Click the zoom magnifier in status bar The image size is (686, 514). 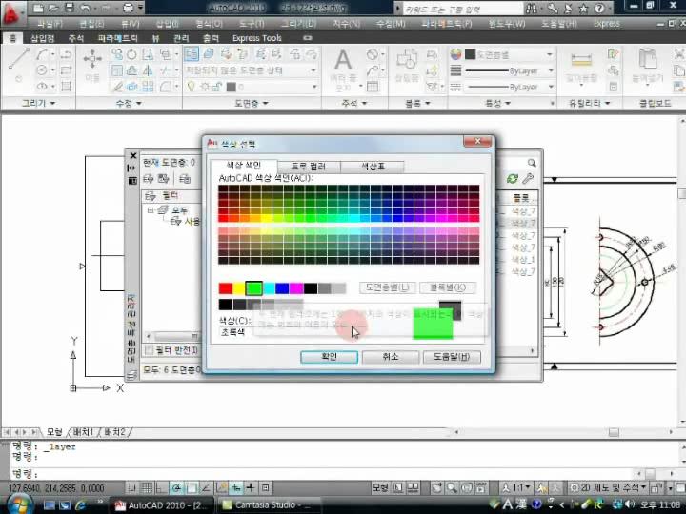[452, 487]
